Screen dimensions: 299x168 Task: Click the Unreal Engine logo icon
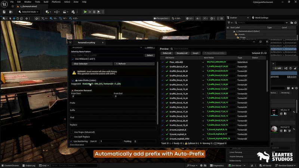(x=4, y=4)
